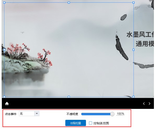Go to previous slide with left arrow
The width and height of the screenshot is (156, 129).
coord(144,104)
